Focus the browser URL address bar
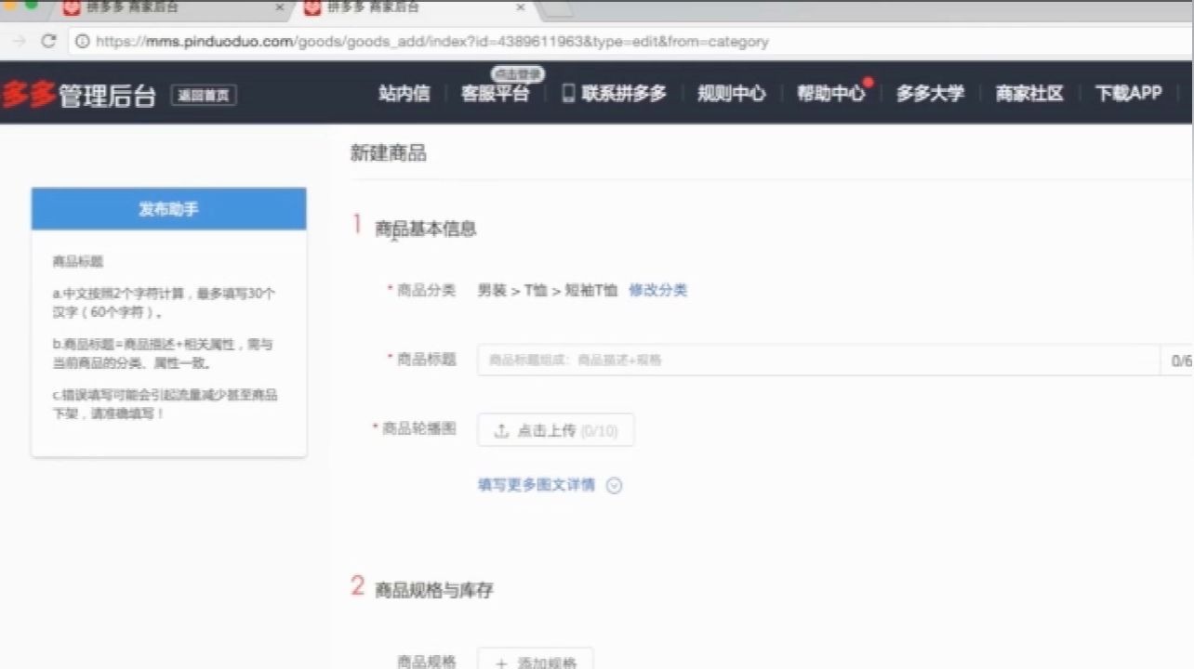 pos(632,42)
